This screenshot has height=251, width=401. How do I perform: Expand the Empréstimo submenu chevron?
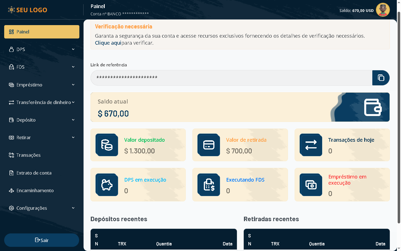(x=73, y=85)
